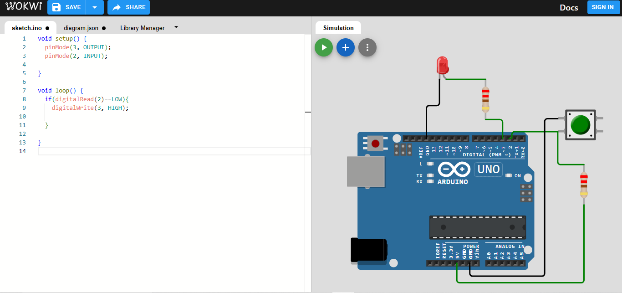Switch to the diagram.json tab
The width and height of the screenshot is (622, 293).
tap(81, 28)
